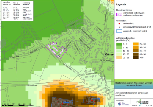Click the 'opdrachtgever:' label
Viewport: 153px width, 107px height.
coord(120,101)
